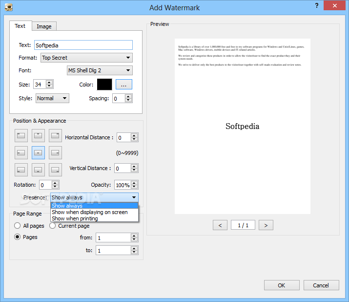The image size is (349, 302).
Task: Click the Size input field
Action: point(40,84)
